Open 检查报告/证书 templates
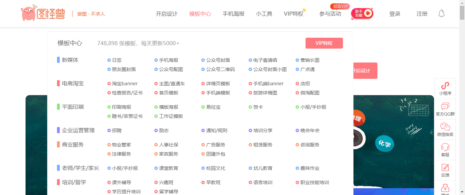Image resolution: width=465 pixels, height=195 pixels. (127, 93)
